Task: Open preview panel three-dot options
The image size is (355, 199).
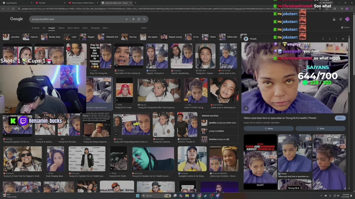Action: [x=336, y=39]
